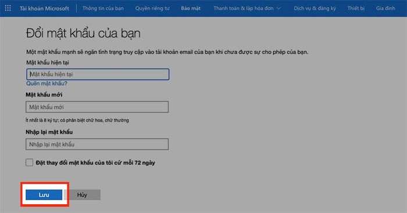
Task: Click the password hint text Ít nhất là 8 ký tự
Action: pyautogui.click(x=77, y=120)
